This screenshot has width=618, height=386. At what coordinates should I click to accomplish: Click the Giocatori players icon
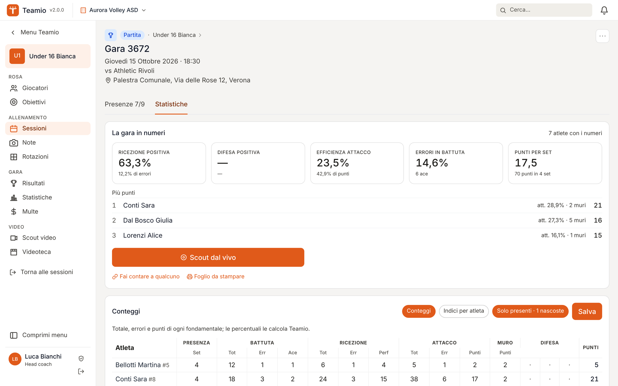(x=14, y=88)
